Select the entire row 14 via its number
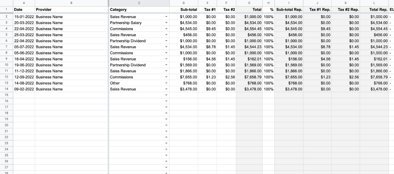 point(6,89)
